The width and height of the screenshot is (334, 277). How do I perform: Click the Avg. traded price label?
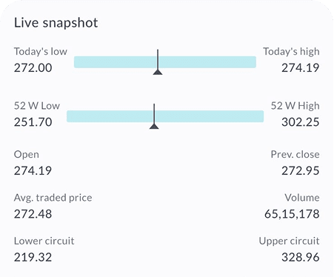53,198
